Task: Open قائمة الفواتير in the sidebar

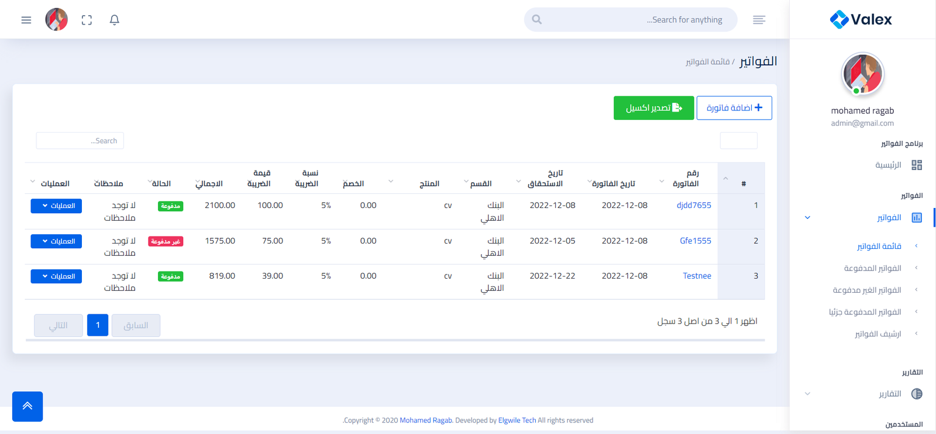Action: (879, 246)
